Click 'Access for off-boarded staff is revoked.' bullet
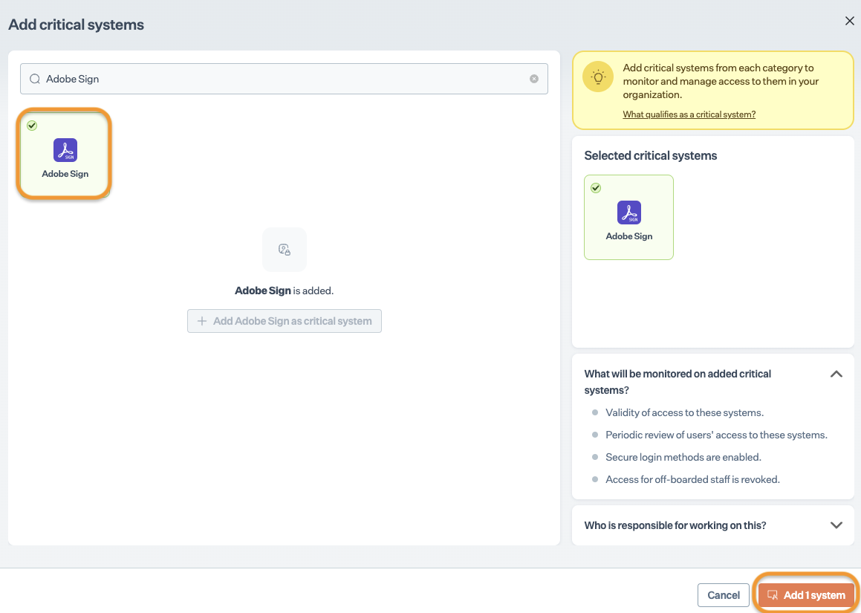Image resolution: width=861 pixels, height=613 pixels. 692,479
